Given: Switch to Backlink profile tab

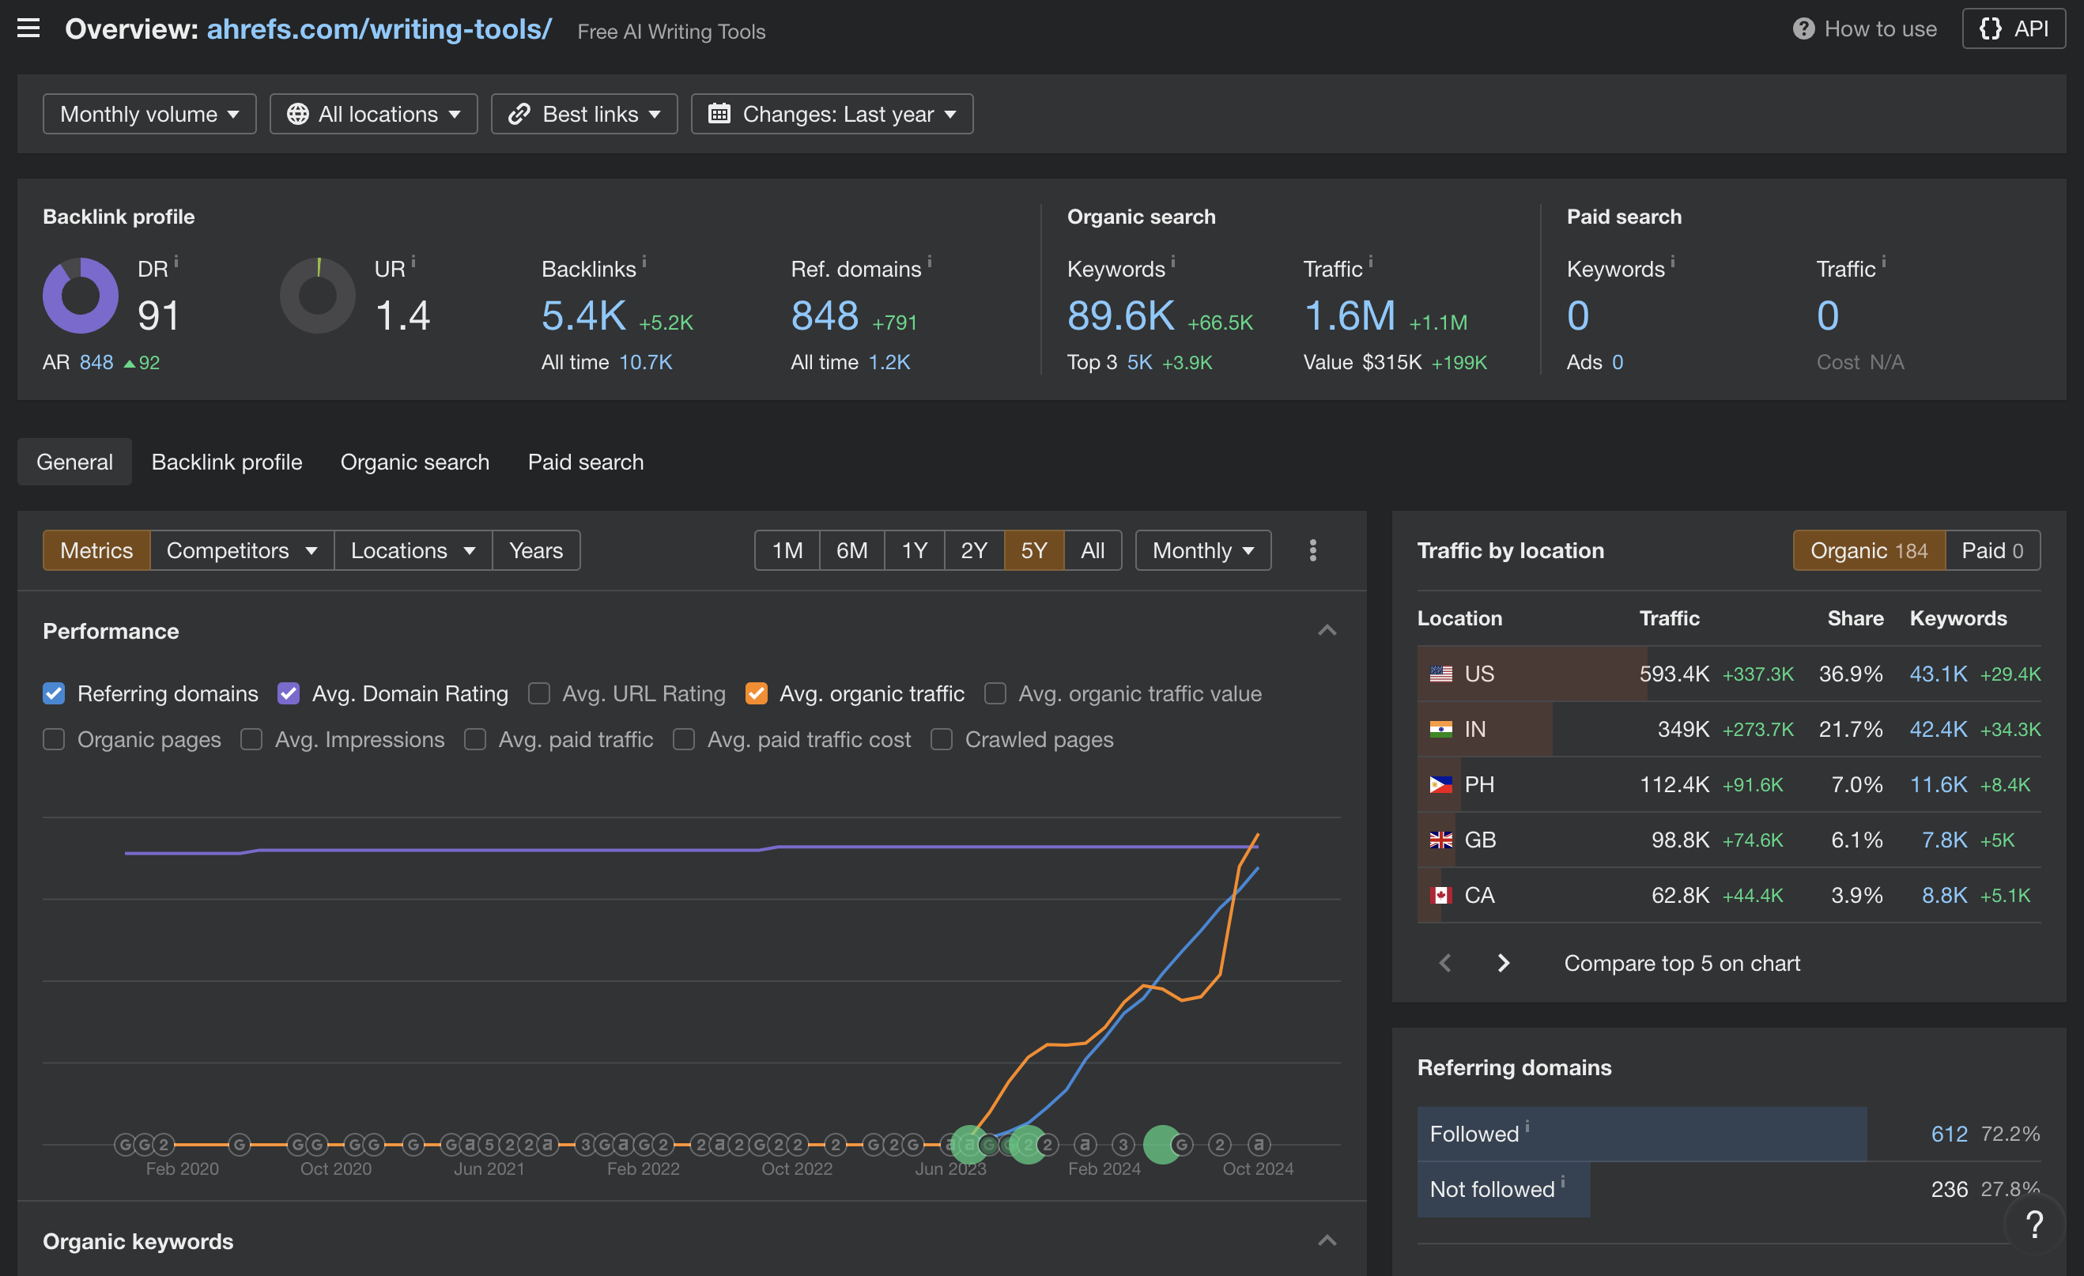Looking at the screenshot, I should [x=227, y=462].
